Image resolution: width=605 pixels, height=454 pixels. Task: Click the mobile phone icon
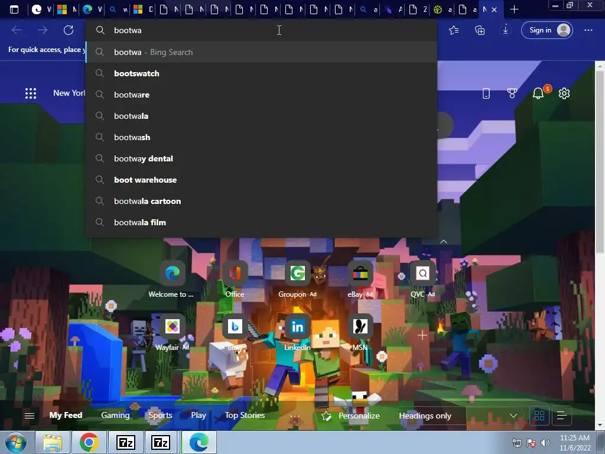click(486, 93)
